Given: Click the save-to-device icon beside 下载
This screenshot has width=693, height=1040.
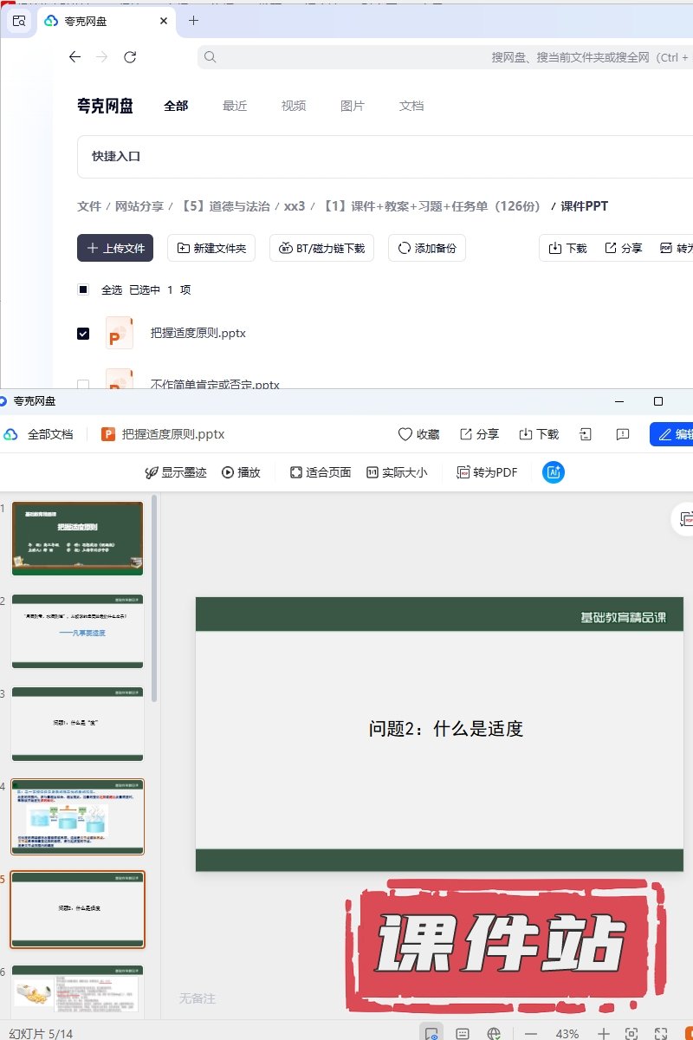Looking at the screenshot, I should [x=586, y=434].
